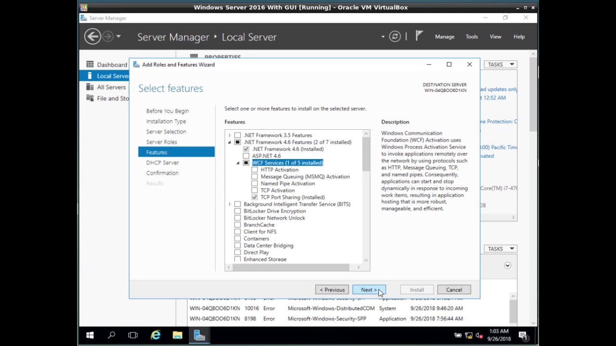
Task: Check the .NET Framework 3.5 Features checkbox
Action: coord(238,135)
